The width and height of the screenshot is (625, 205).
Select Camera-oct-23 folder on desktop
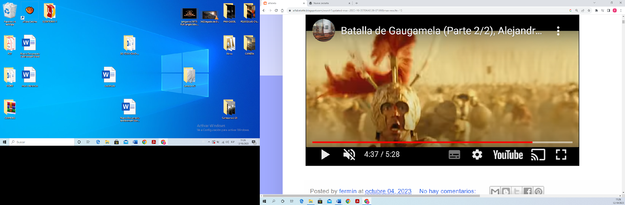[229, 109]
